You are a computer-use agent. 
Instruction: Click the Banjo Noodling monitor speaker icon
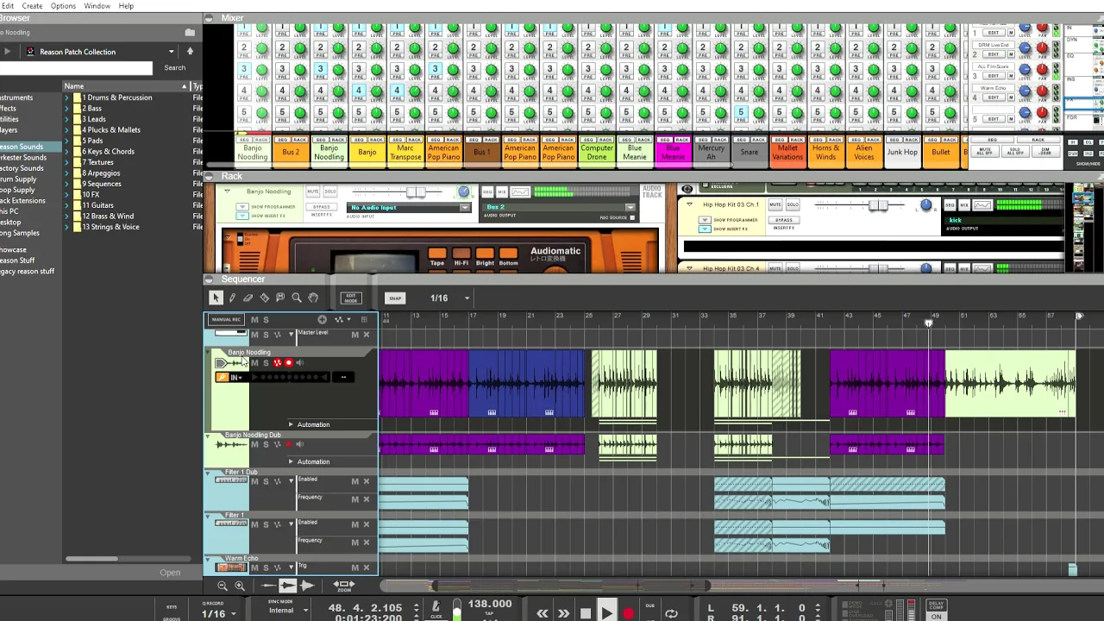300,363
